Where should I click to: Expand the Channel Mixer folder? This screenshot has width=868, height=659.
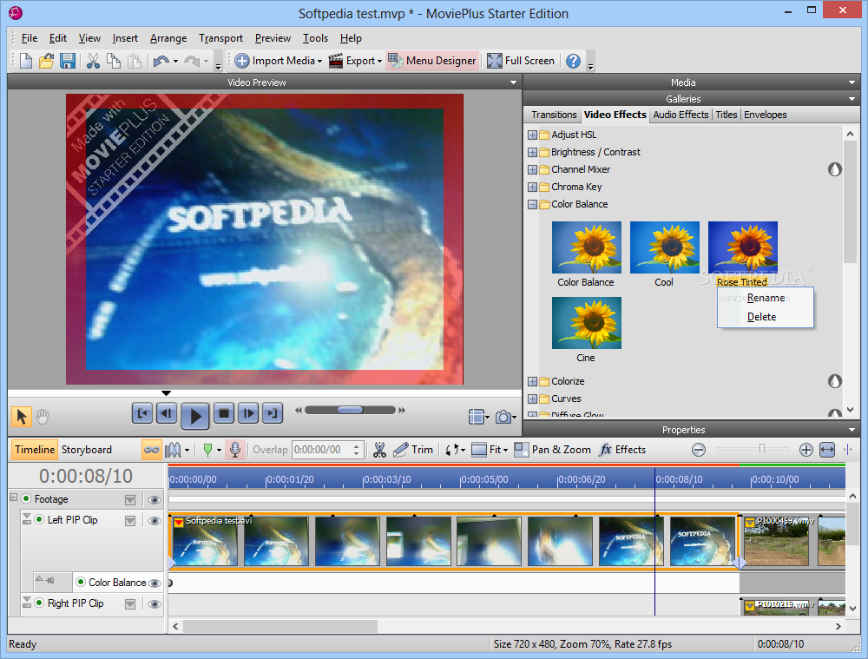(x=532, y=169)
